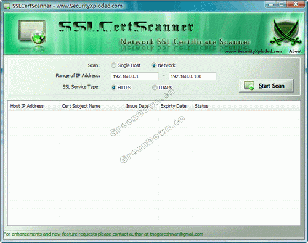The height and width of the screenshot is (243, 308).
Task: Open the About link
Action: point(295,51)
